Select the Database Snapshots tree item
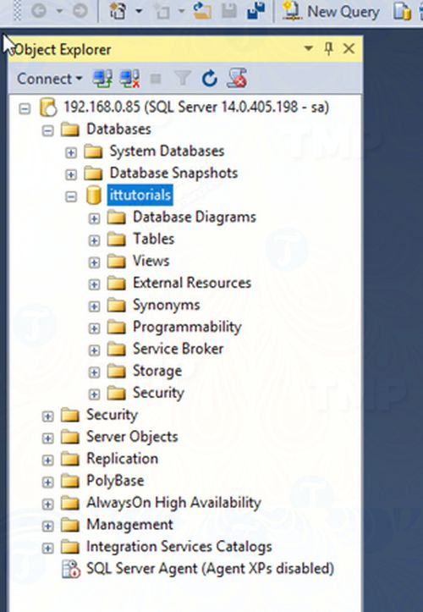The width and height of the screenshot is (423, 612). [173, 173]
